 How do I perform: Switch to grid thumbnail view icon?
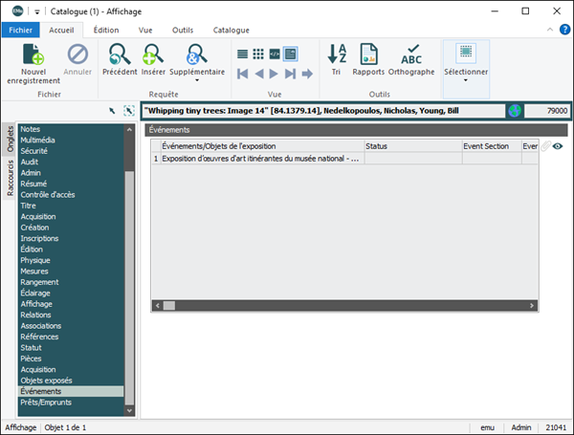tap(258, 54)
